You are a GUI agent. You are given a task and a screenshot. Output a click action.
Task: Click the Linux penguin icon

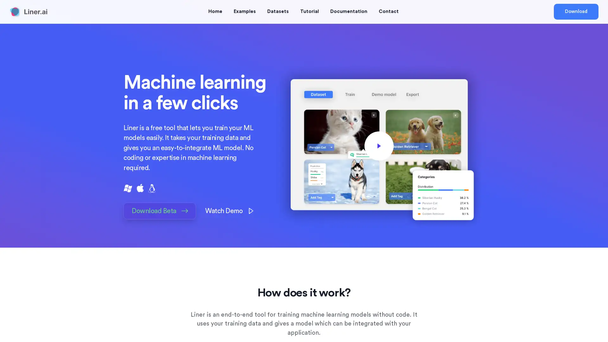(x=152, y=188)
